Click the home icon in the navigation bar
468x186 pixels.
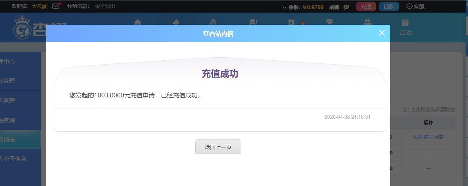(x=138, y=22)
